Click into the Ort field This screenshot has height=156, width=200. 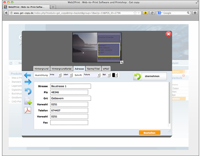[70, 98]
